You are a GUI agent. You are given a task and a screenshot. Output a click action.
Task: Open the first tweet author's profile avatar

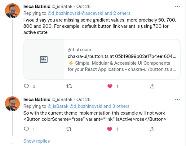tap(13, 11)
